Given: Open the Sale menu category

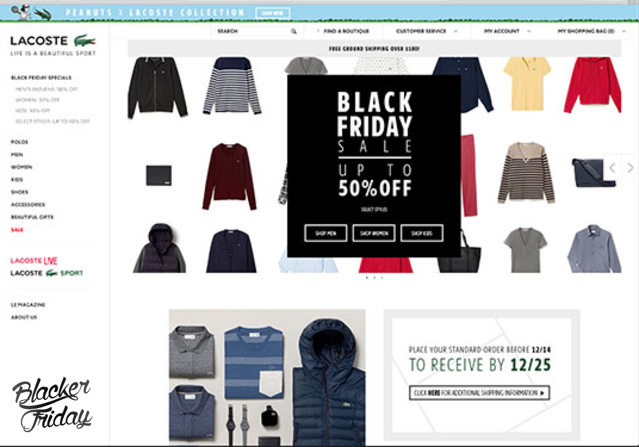Looking at the screenshot, I should 17,230.
